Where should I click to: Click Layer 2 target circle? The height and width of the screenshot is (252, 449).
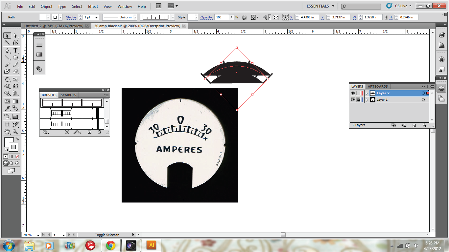point(423,93)
